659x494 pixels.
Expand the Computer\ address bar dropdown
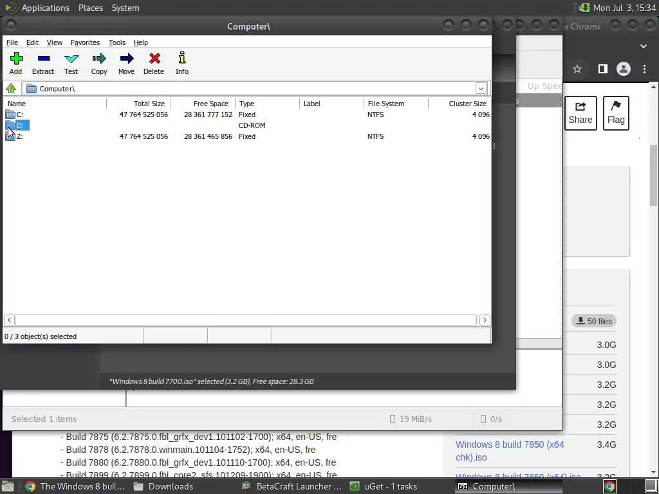coord(481,89)
